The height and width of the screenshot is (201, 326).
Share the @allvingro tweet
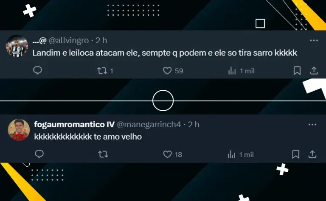(314, 70)
